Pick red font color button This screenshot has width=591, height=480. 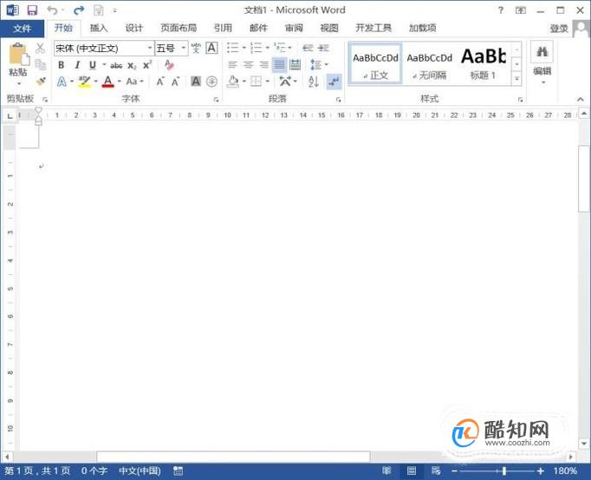[107, 82]
